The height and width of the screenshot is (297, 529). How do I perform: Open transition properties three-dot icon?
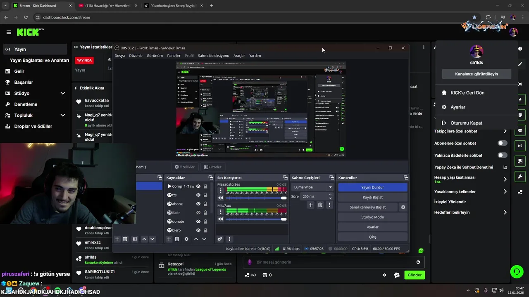[x=329, y=205]
